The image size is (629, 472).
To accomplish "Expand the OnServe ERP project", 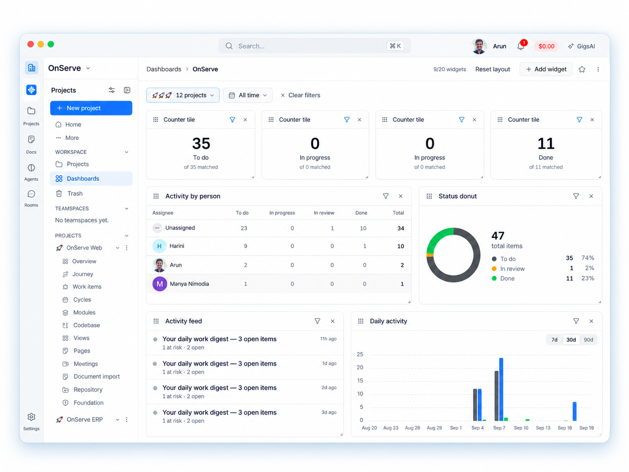I will [x=117, y=419].
